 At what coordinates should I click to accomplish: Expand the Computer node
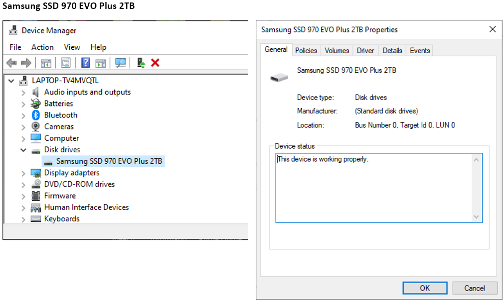pyautogui.click(x=23, y=139)
